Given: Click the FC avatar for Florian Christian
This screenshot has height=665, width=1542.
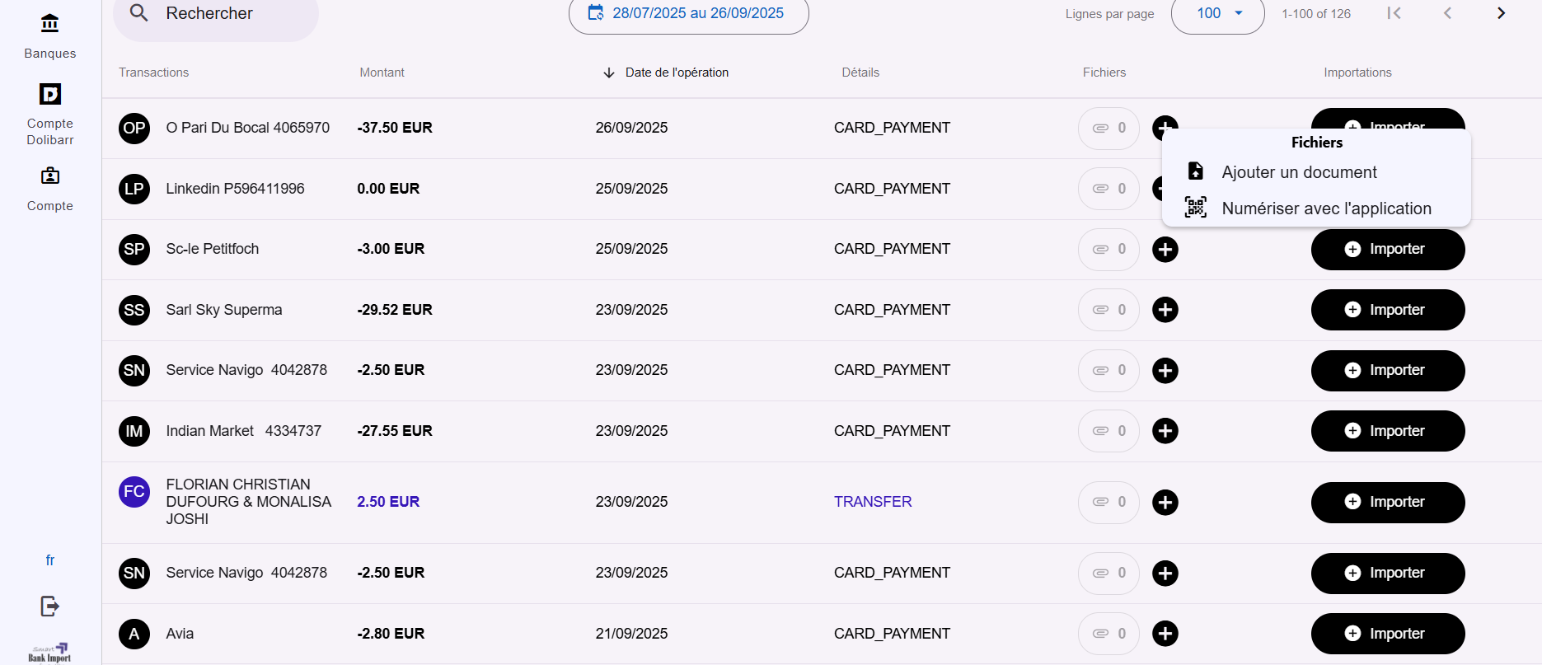Looking at the screenshot, I should coord(134,492).
